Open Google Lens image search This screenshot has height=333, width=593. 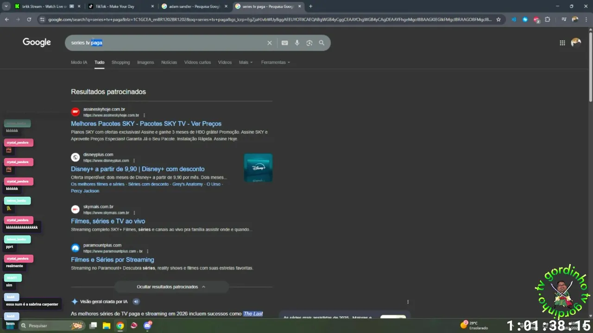point(309,43)
